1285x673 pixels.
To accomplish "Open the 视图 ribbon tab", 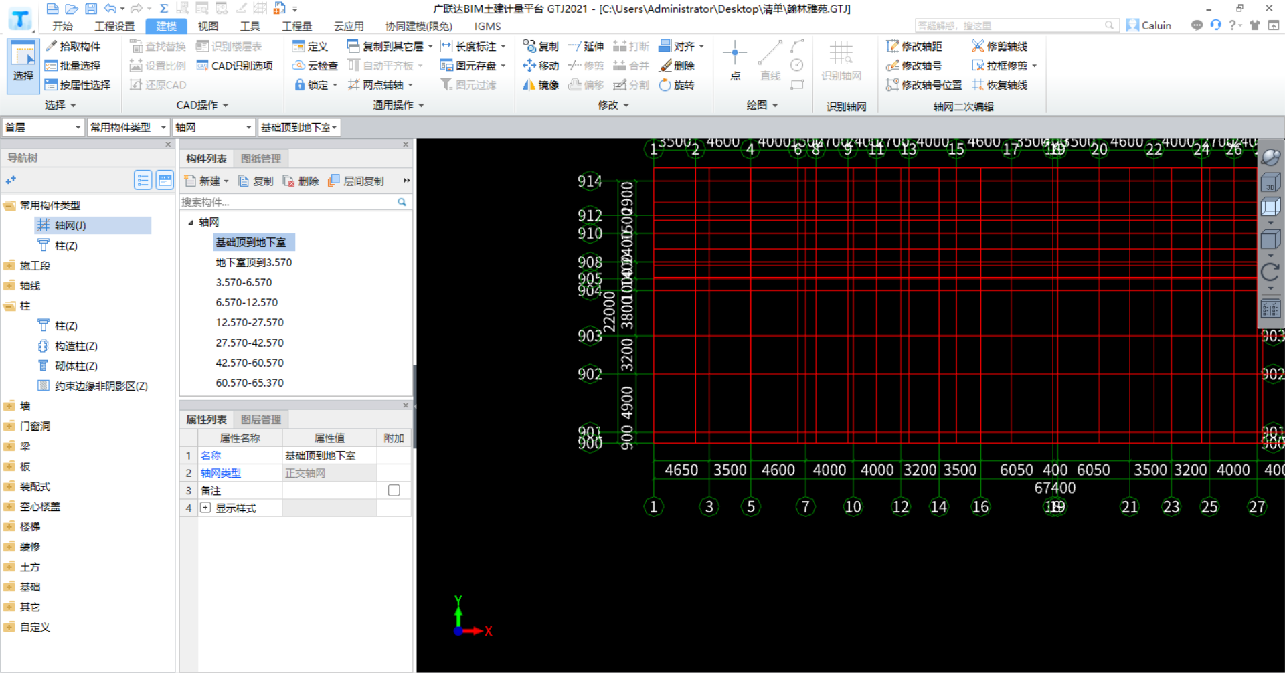I will tap(207, 26).
